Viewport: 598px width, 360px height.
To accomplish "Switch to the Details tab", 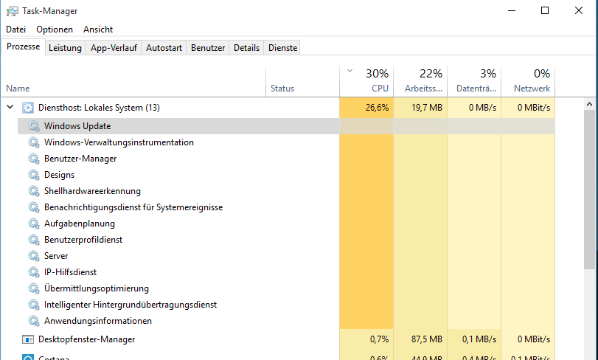I will point(246,48).
